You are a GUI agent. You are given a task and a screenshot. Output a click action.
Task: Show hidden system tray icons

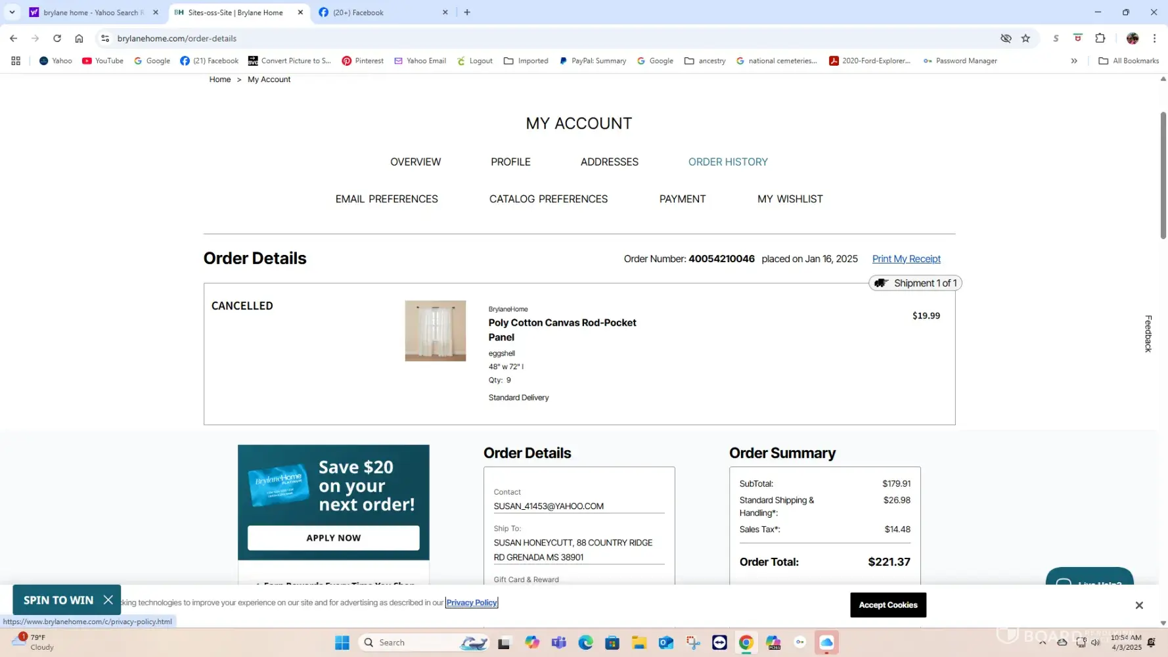coord(1043,643)
